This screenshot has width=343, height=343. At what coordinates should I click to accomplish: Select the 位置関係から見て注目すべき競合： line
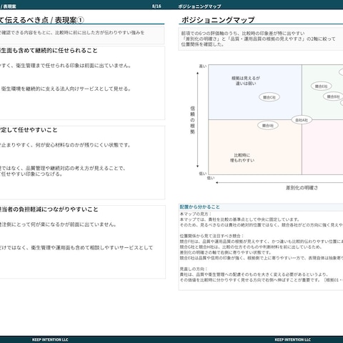click(212, 236)
